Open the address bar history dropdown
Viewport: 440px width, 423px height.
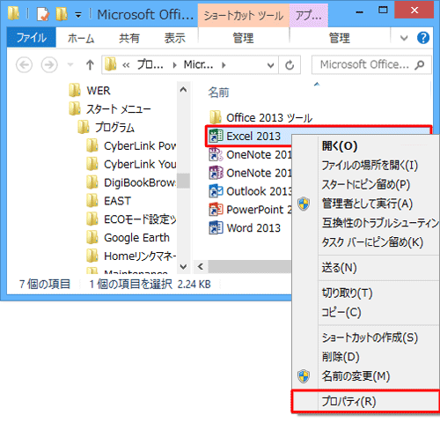[x=270, y=65]
